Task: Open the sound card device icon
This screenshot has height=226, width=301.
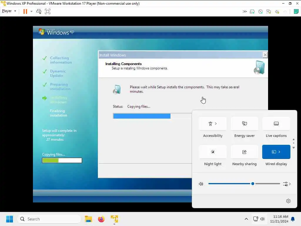Action: tap(277, 12)
